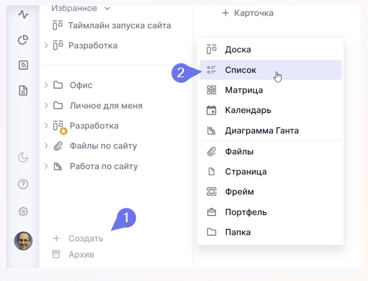
Task: Open the activity pulse icon in sidebar
Action: click(23, 15)
